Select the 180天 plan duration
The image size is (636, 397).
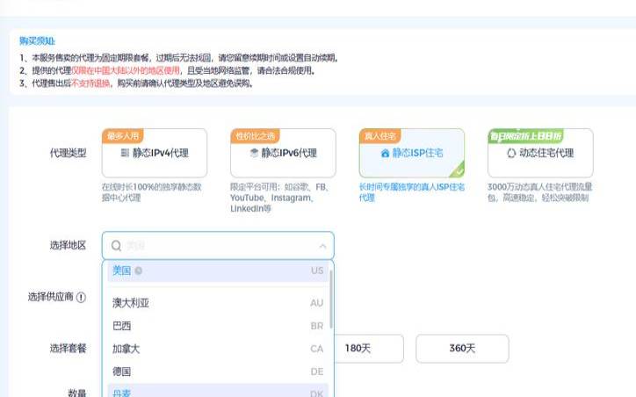coord(358,349)
